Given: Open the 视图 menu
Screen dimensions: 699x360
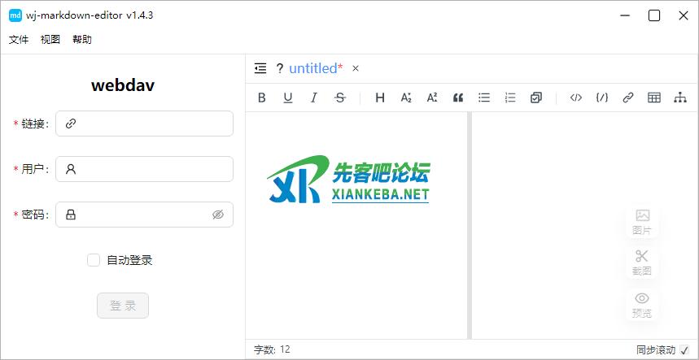Looking at the screenshot, I should [x=50, y=39].
